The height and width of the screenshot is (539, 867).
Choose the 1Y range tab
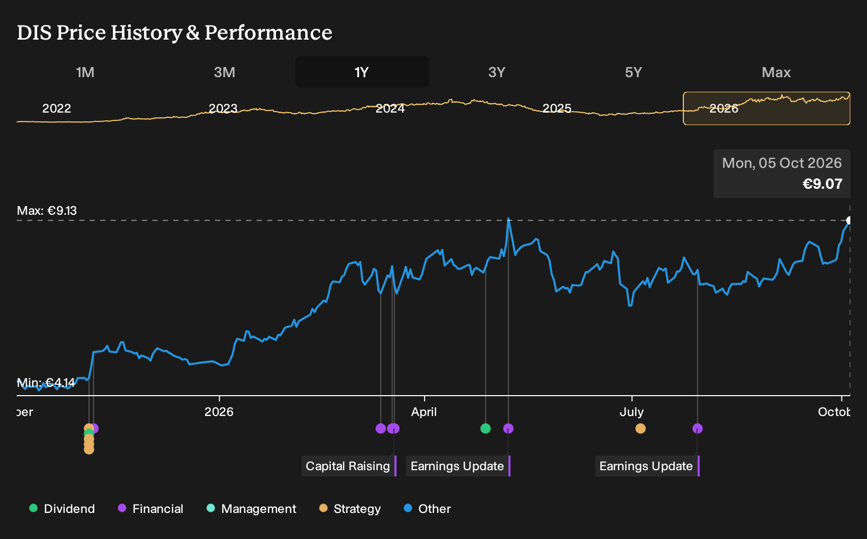click(362, 72)
